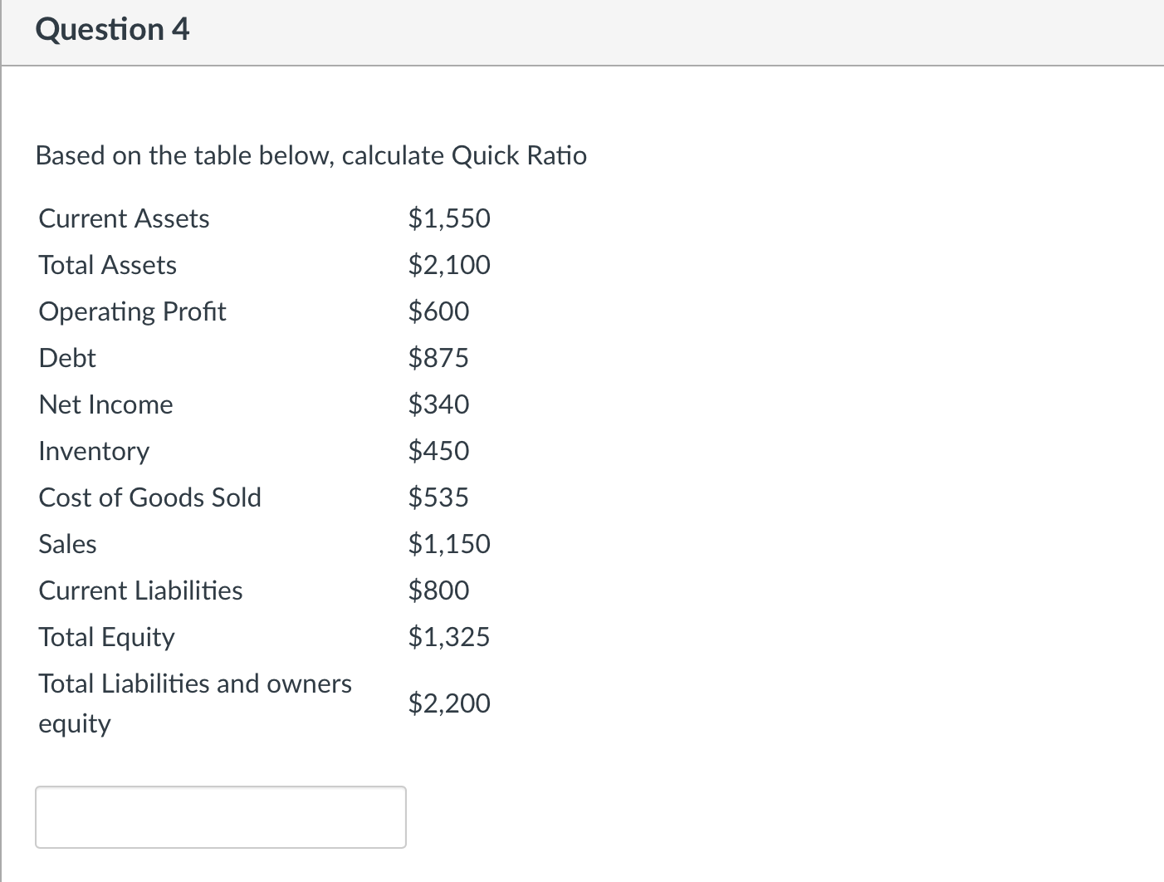Screen dimensions: 1164x882
Task: Select the Cost of Goods Sold label
Action: pos(149,497)
